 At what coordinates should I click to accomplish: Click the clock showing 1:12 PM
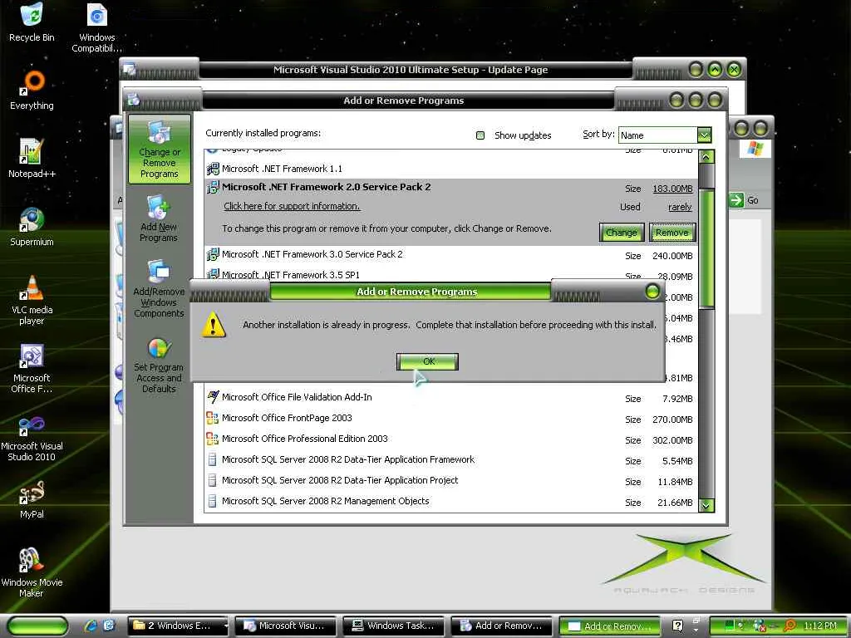[x=819, y=626]
